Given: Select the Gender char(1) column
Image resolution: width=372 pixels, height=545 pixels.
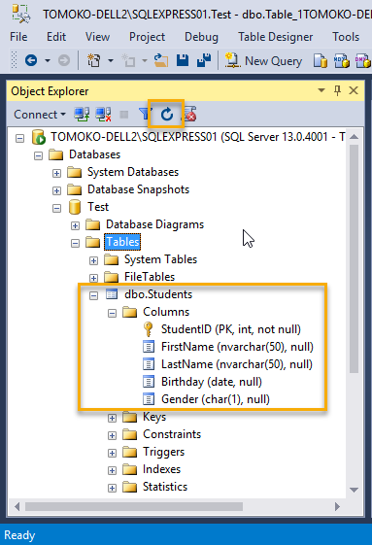Looking at the screenshot, I should coord(216,399).
